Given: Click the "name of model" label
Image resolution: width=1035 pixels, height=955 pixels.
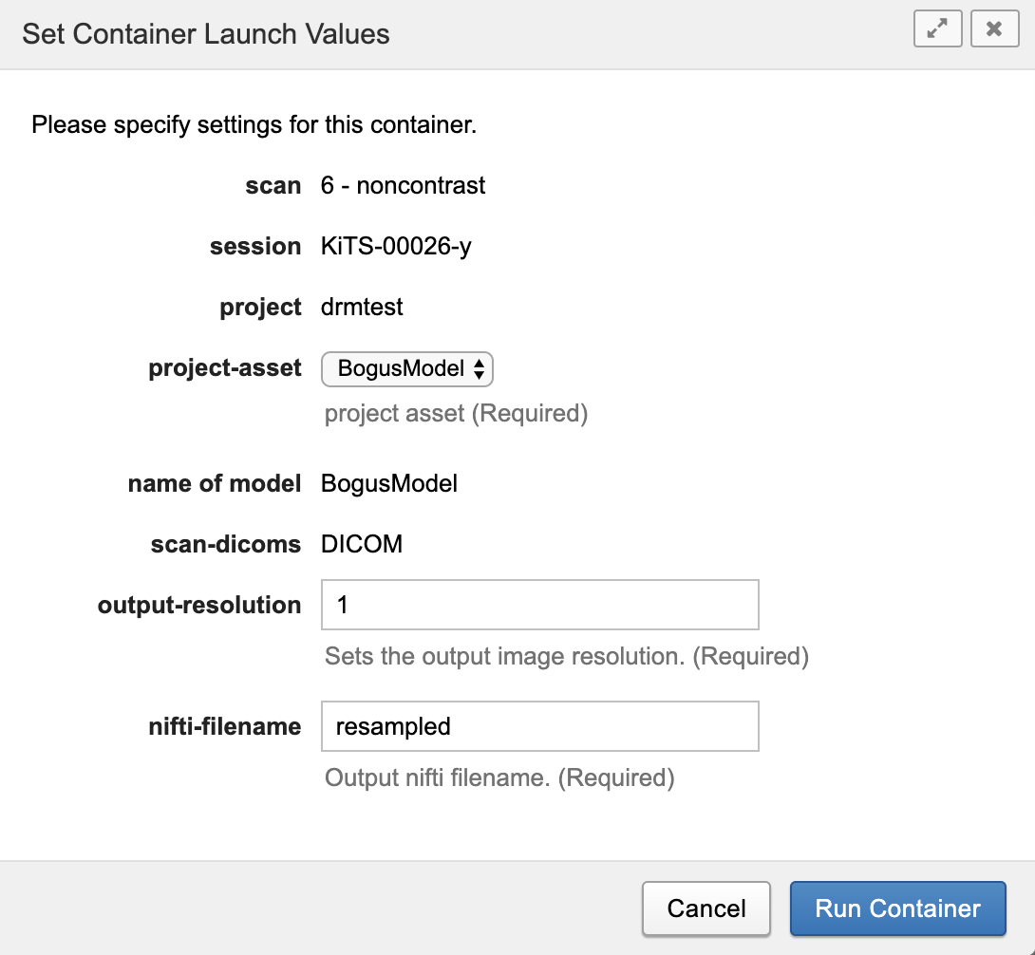Looking at the screenshot, I should pyautogui.click(x=214, y=484).
